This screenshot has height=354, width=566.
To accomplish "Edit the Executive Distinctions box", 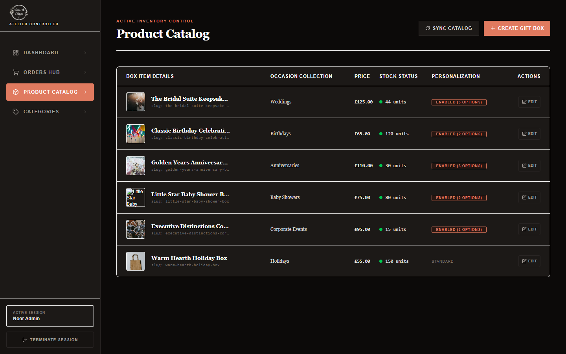I will point(529,229).
